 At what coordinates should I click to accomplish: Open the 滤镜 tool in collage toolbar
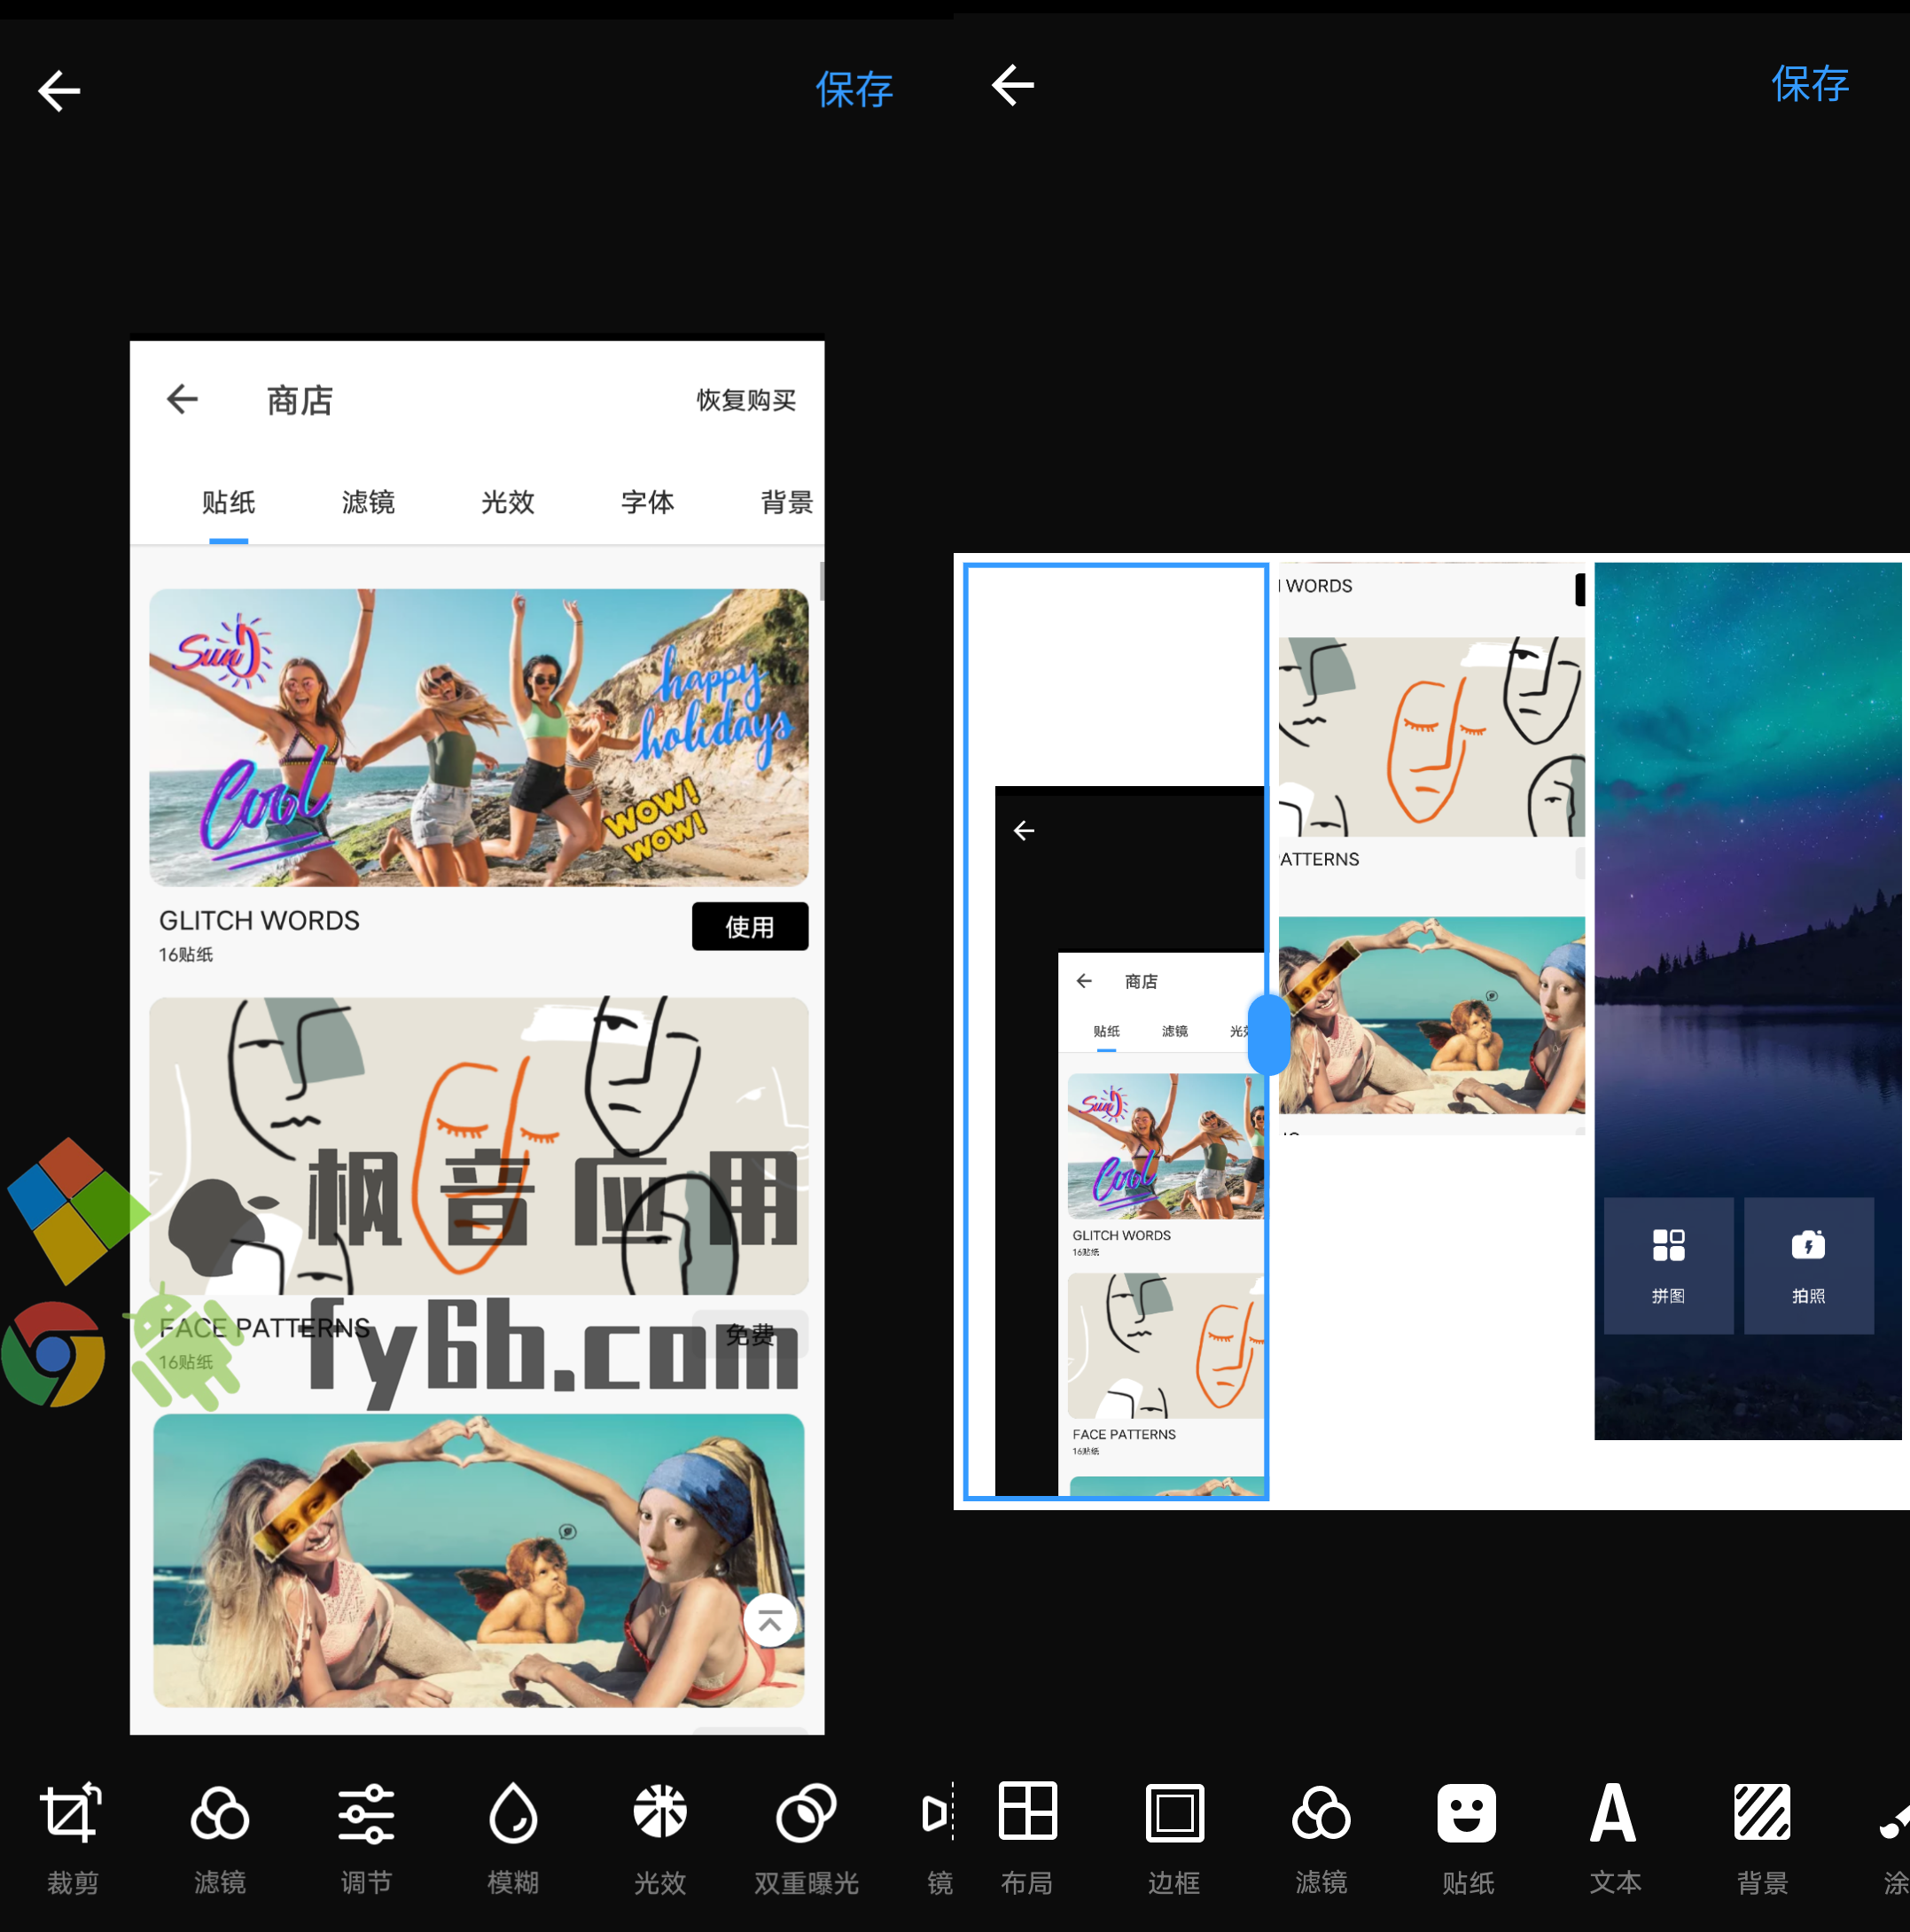click(1321, 1838)
